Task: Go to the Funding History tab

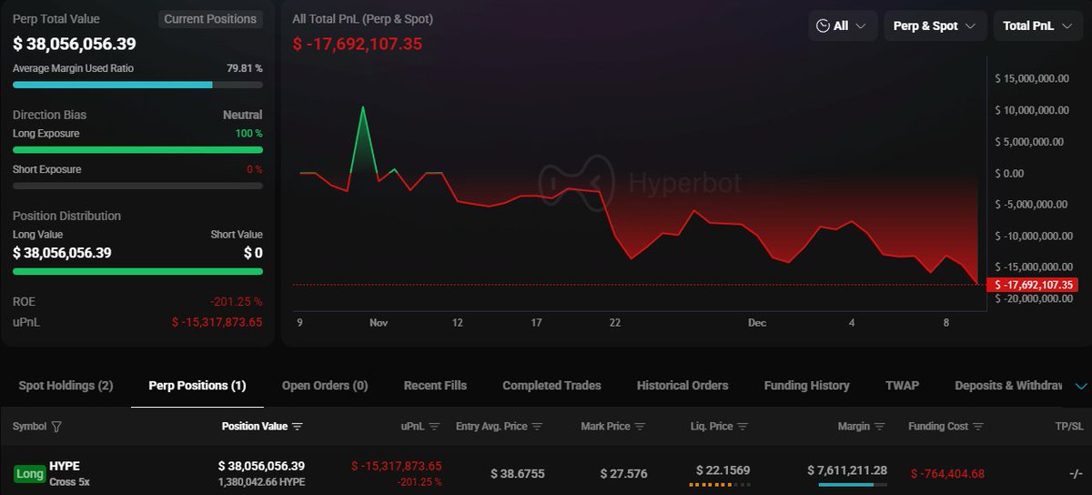Action: (x=806, y=386)
